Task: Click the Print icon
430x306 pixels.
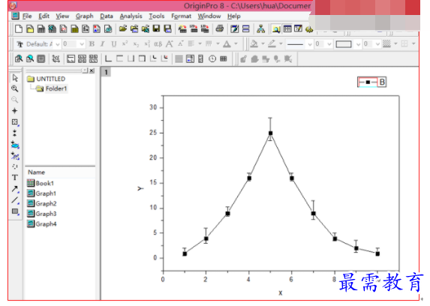Action: tap(220, 28)
